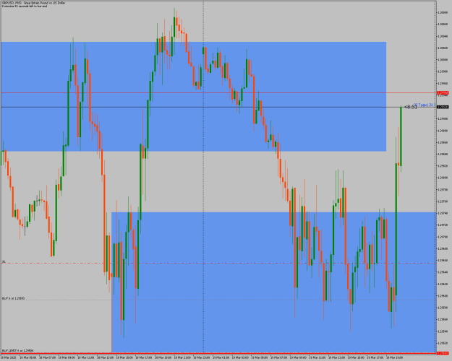Screen dimensions: 452x361
Task: Select the lower blue rectangle zone
Action: pyautogui.click(x=273, y=282)
